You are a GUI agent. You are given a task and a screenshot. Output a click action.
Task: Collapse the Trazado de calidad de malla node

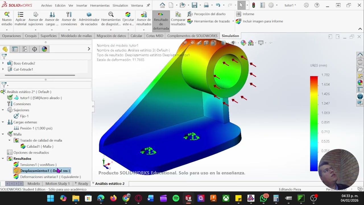pos(9,140)
